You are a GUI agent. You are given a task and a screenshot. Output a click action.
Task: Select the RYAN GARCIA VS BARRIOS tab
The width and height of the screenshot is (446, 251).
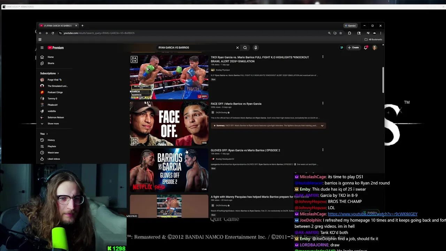(58, 26)
